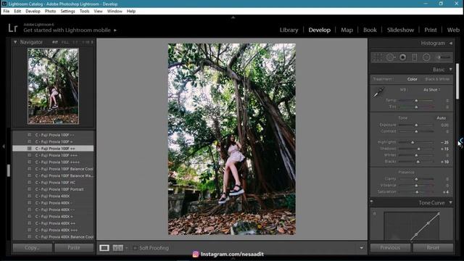Open the File menu

tap(7, 11)
